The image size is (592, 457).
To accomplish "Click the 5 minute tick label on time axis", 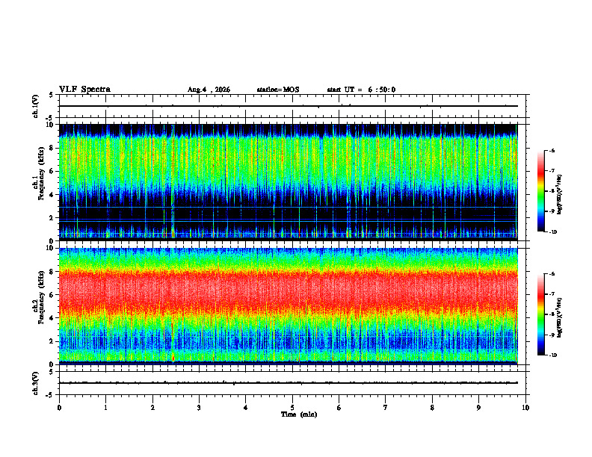I will pyautogui.click(x=292, y=408).
